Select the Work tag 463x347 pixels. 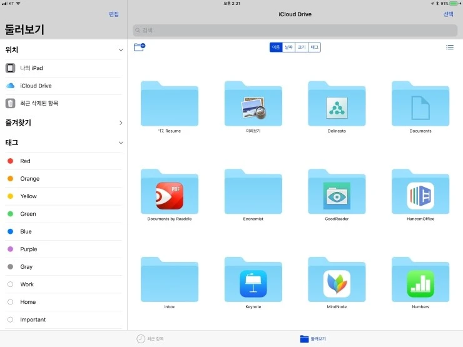[x=63, y=284]
